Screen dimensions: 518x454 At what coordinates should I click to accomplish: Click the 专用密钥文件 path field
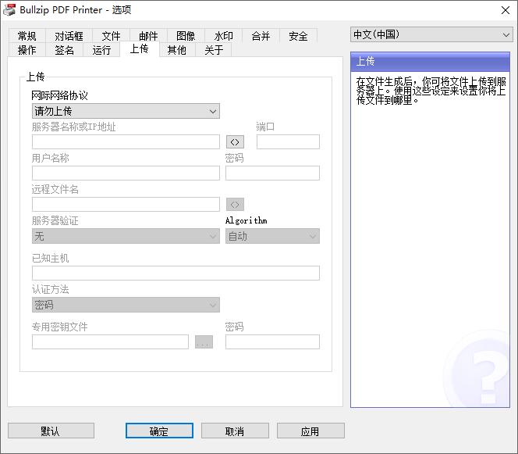[110, 341]
